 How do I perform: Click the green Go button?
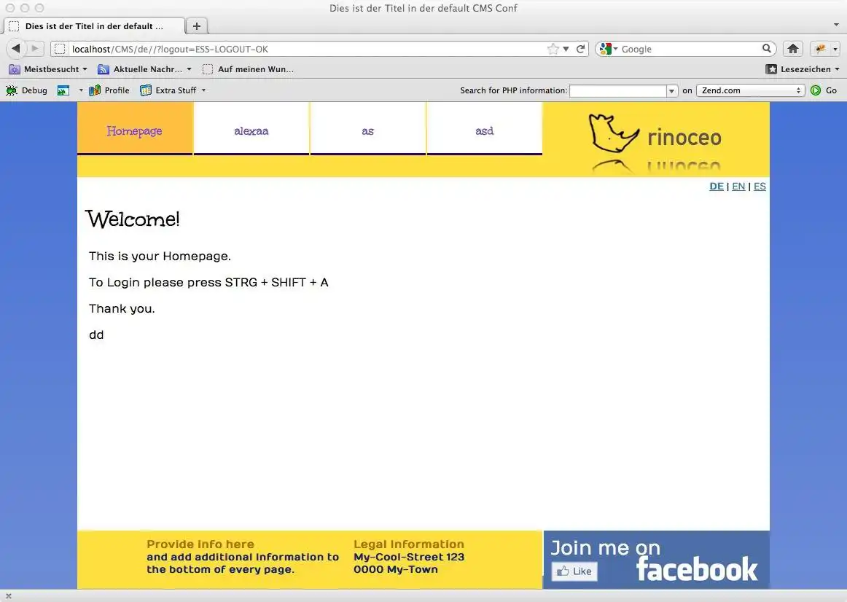coord(824,90)
